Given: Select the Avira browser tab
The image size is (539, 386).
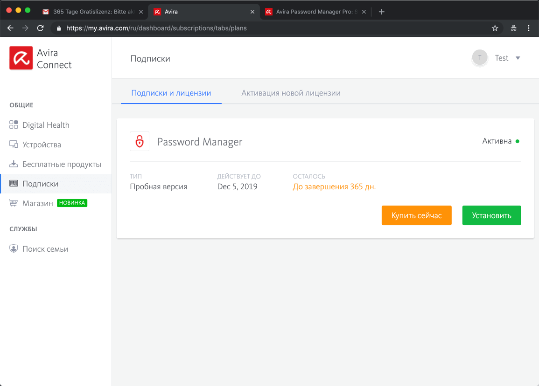Looking at the screenshot, I should (x=203, y=12).
